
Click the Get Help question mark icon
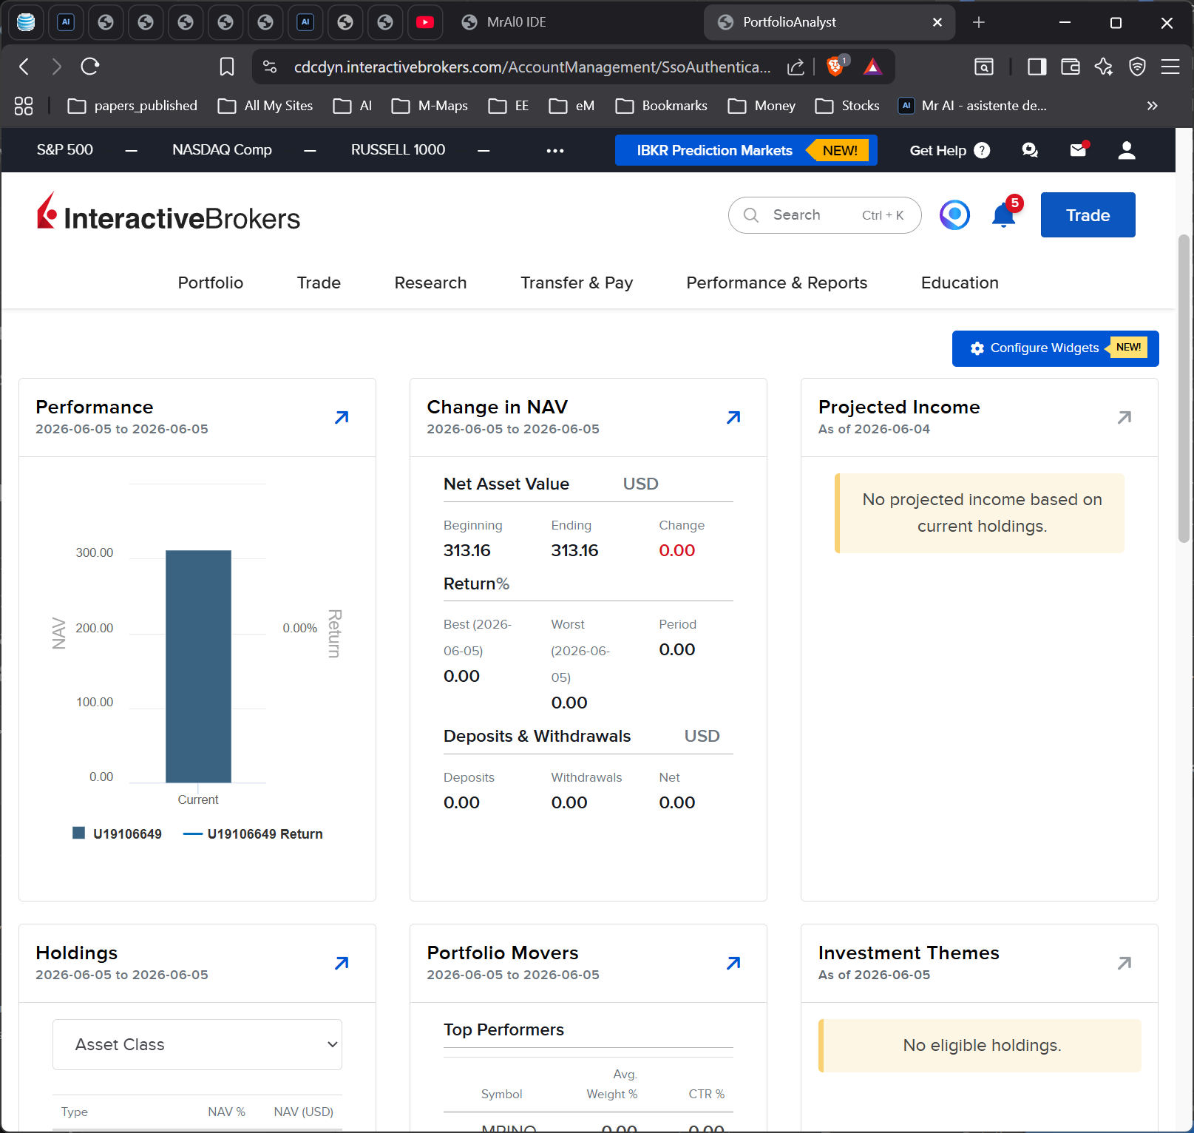[982, 150]
